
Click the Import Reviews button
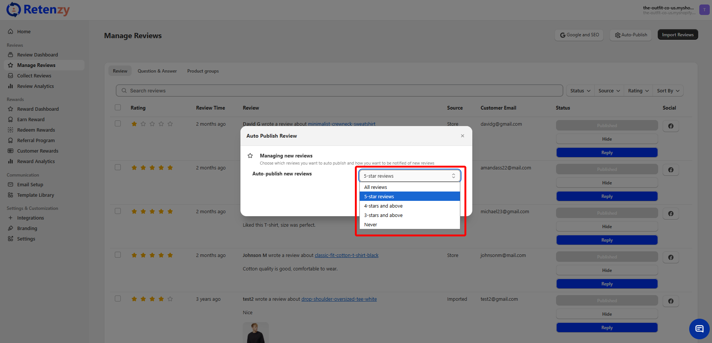point(677,35)
